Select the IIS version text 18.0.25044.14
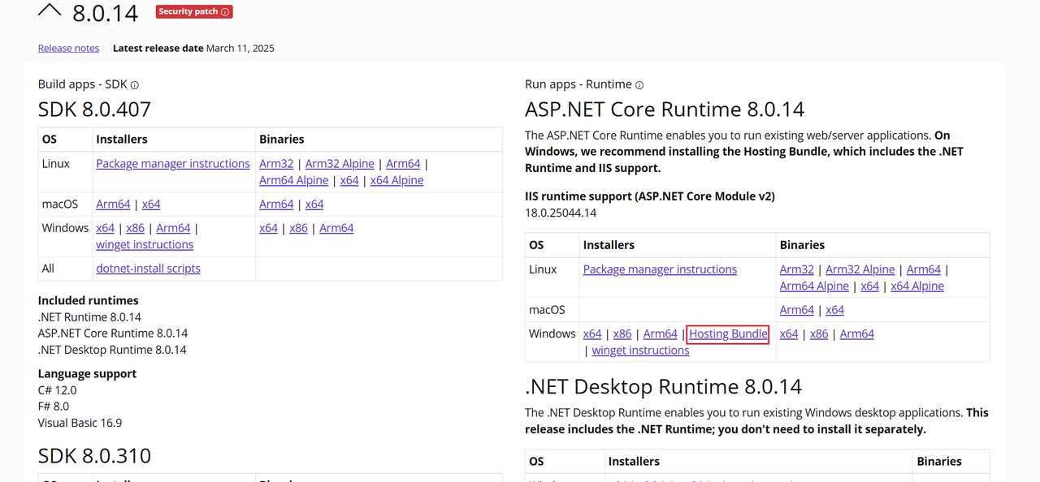Screen dimensions: 1040x482 tap(561, 213)
